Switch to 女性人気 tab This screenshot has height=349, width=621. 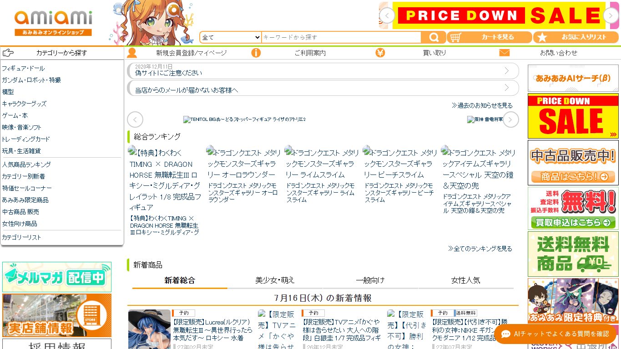tap(466, 280)
